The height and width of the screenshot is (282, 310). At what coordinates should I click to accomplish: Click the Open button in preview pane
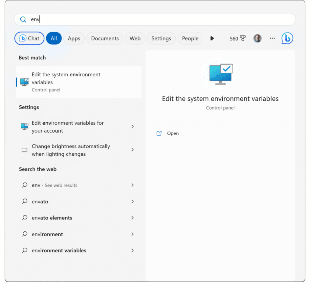(173, 133)
